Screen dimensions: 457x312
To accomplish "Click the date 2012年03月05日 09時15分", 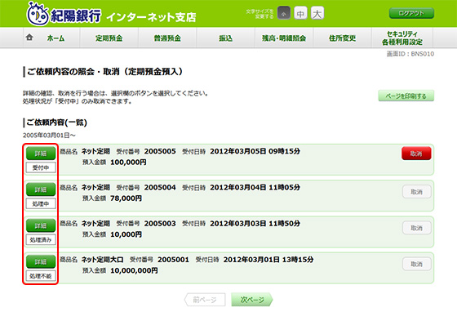I will coord(255,151).
